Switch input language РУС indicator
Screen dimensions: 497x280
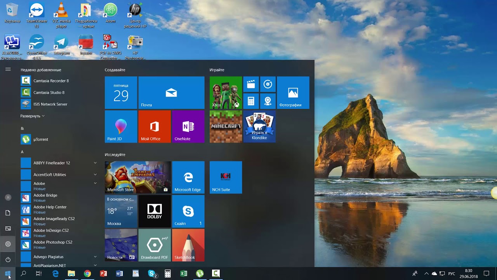(x=452, y=274)
